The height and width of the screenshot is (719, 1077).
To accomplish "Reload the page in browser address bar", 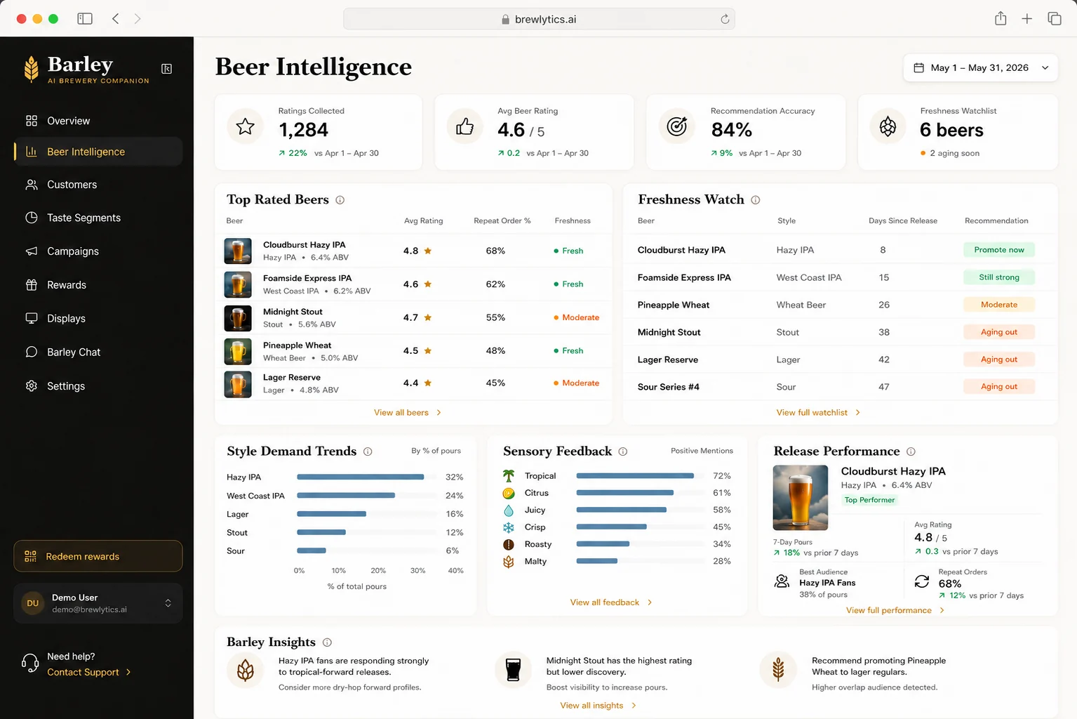I will (725, 20).
